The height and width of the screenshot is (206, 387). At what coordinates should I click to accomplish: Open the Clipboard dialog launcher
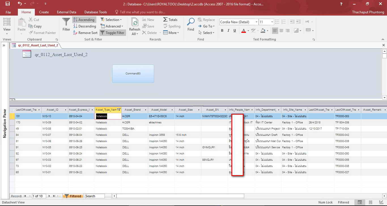(x=57, y=40)
